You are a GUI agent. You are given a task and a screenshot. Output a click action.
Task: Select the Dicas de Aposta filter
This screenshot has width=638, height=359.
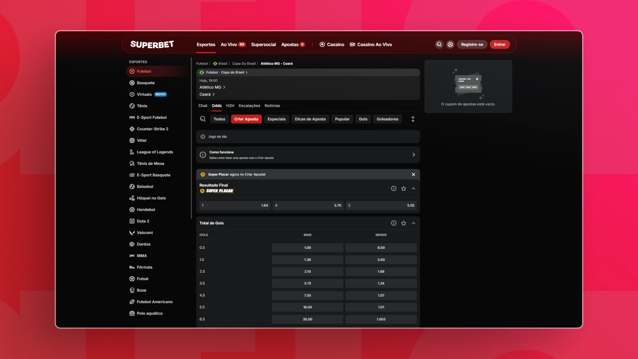click(x=310, y=119)
